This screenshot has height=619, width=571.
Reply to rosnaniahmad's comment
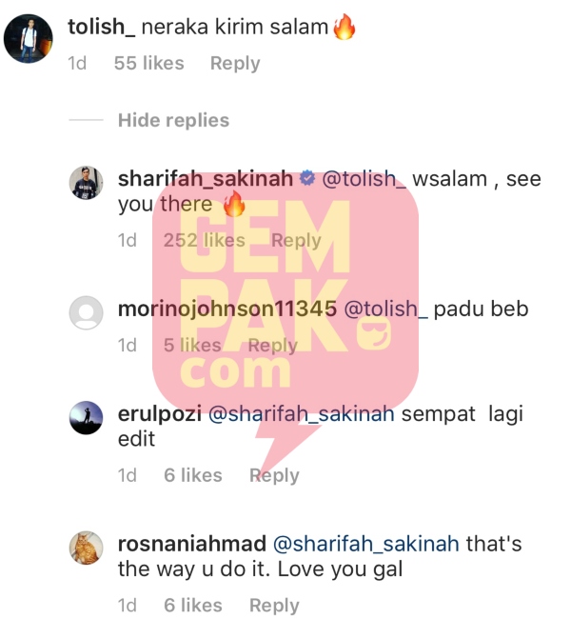(x=274, y=606)
